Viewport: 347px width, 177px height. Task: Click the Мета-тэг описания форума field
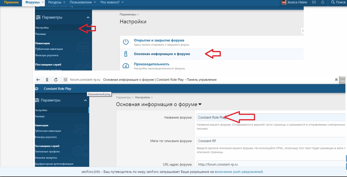[x=271, y=141]
